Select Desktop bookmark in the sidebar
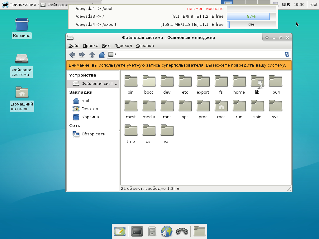This screenshot has width=319, height=239. click(89, 109)
